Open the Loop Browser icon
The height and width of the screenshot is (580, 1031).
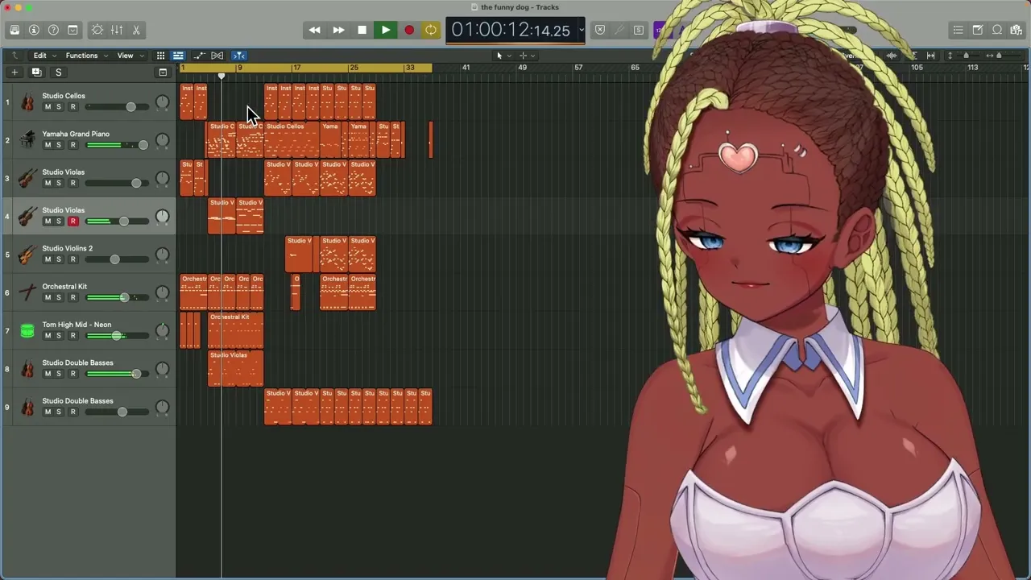click(997, 30)
